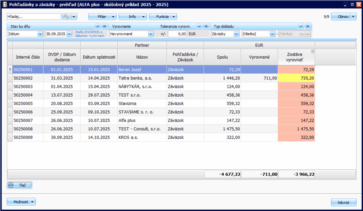The height and width of the screenshot is (211, 363).
Task: Cancel the Vyrovnanie filter with X icon
Action: click(206, 26)
